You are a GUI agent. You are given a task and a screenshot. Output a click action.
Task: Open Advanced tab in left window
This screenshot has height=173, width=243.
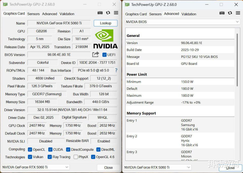(49, 14)
